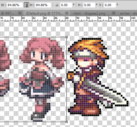
Task: Toggle the maintain aspect ratio chain link
Action: tap(27, 5)
